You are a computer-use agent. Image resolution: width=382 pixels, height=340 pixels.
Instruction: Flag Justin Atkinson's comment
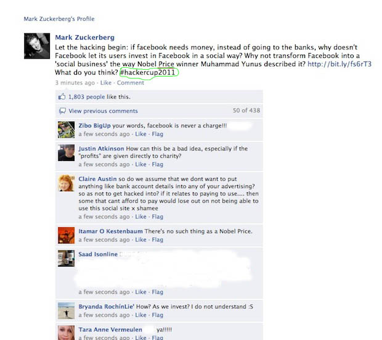pyautogui.click(x=157, y=165)
